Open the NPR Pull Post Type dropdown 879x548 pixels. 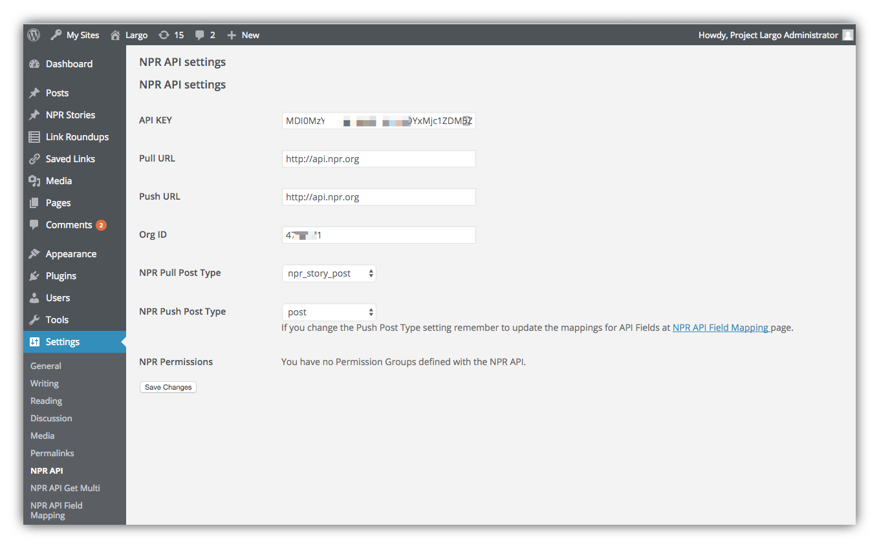(x=329, y=273)
